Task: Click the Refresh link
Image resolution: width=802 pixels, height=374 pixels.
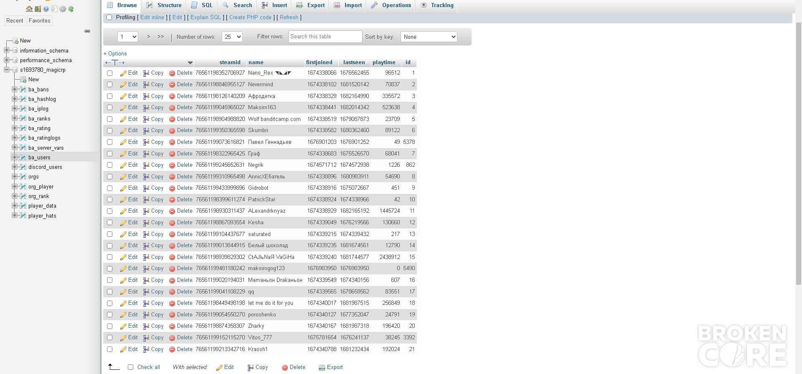Action: click(x=289, y=18)
